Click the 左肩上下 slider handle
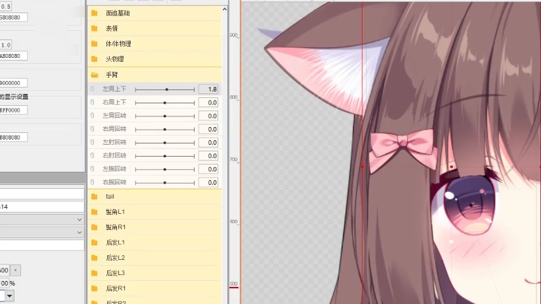541x304 pixels. pos(167,89)
